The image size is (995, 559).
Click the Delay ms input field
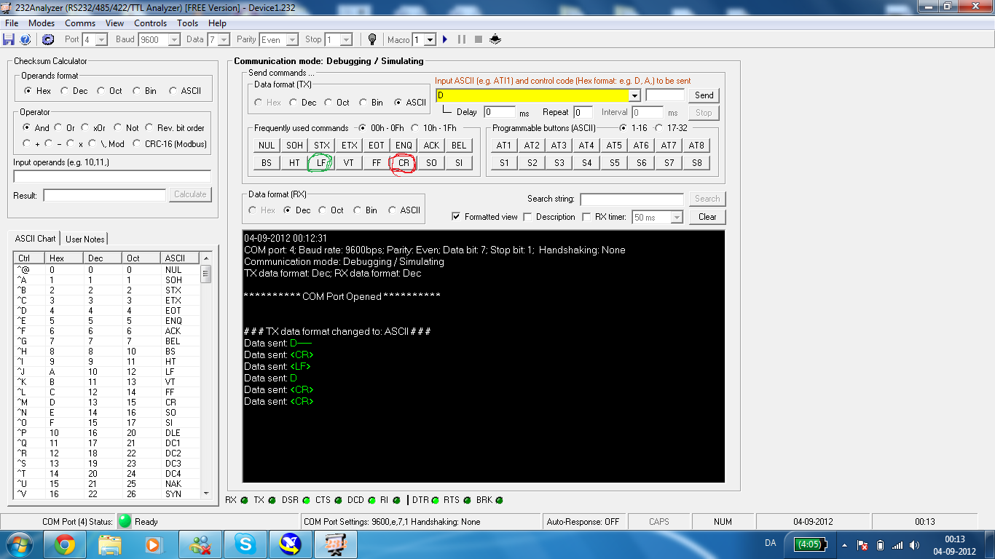[500, 113]
